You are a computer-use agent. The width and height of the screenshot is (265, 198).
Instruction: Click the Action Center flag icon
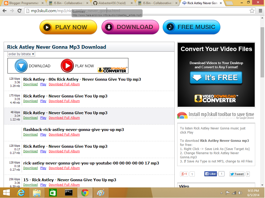pos(228,193)
